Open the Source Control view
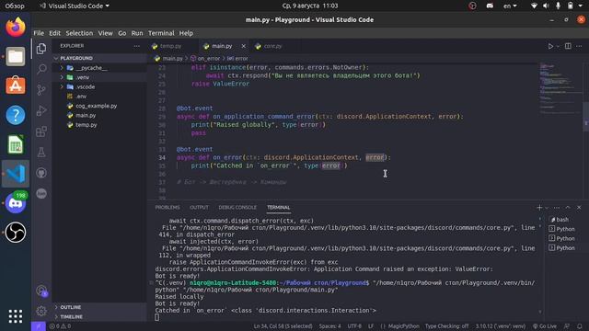This screenshot has width=589, height=331. (x=41, y=90)
